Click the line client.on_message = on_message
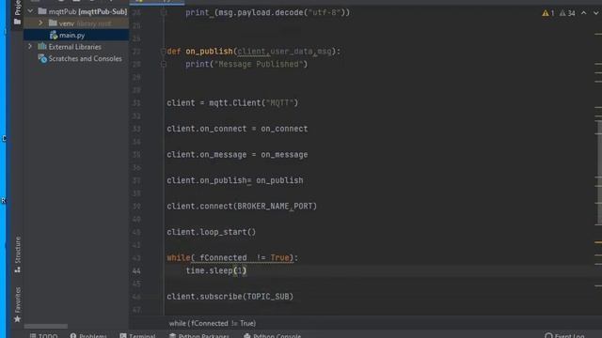 pos(237,154)
